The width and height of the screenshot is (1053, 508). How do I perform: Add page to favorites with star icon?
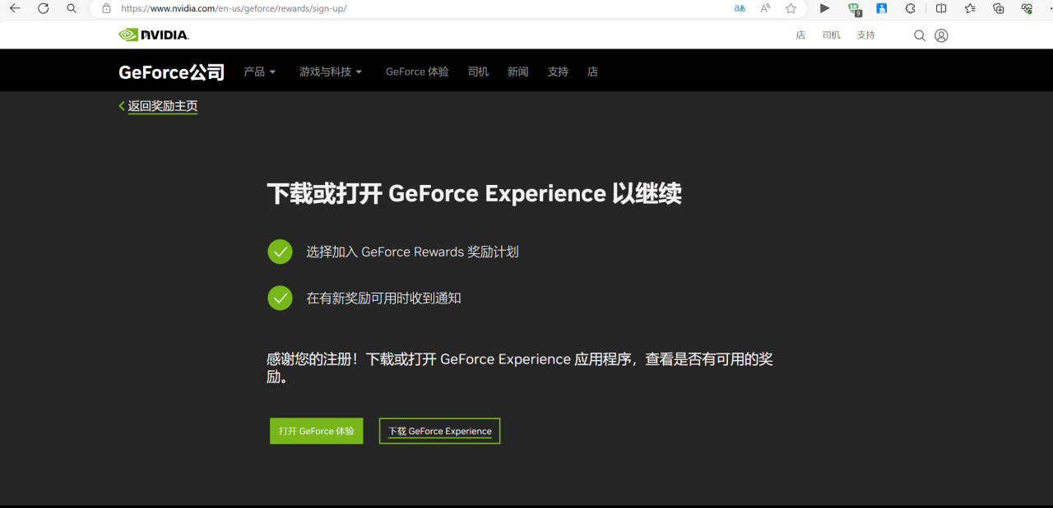click(x=791, y=8)
